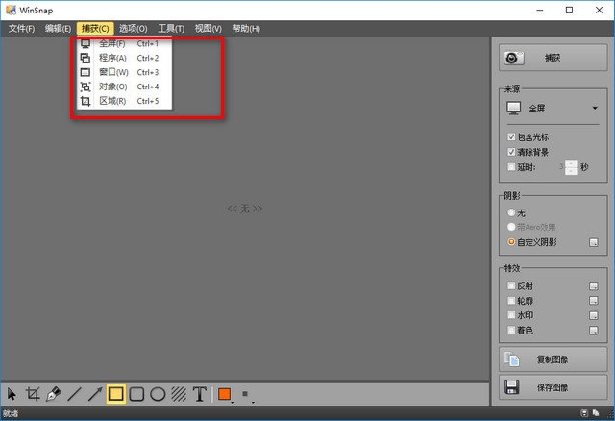Viewport: 615px width, 421px height.
Task: Open settings button beside 轮廓
Action: 594,301
